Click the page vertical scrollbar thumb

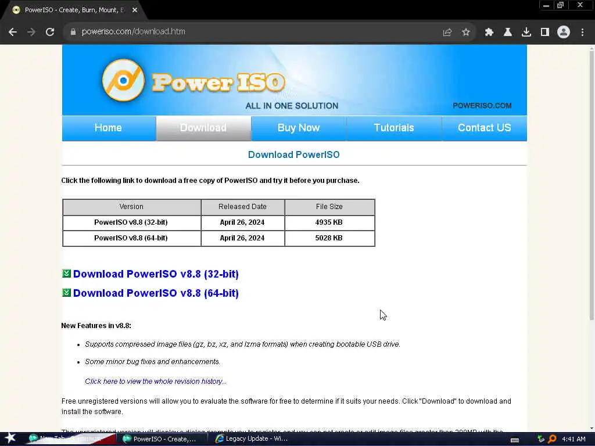pyautogui.click(x=591, y=186)
